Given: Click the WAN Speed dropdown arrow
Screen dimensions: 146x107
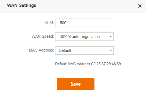Looking at the screenshot, I should (111, 37).
